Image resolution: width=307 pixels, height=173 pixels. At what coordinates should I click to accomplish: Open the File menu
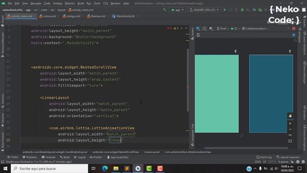10,3
